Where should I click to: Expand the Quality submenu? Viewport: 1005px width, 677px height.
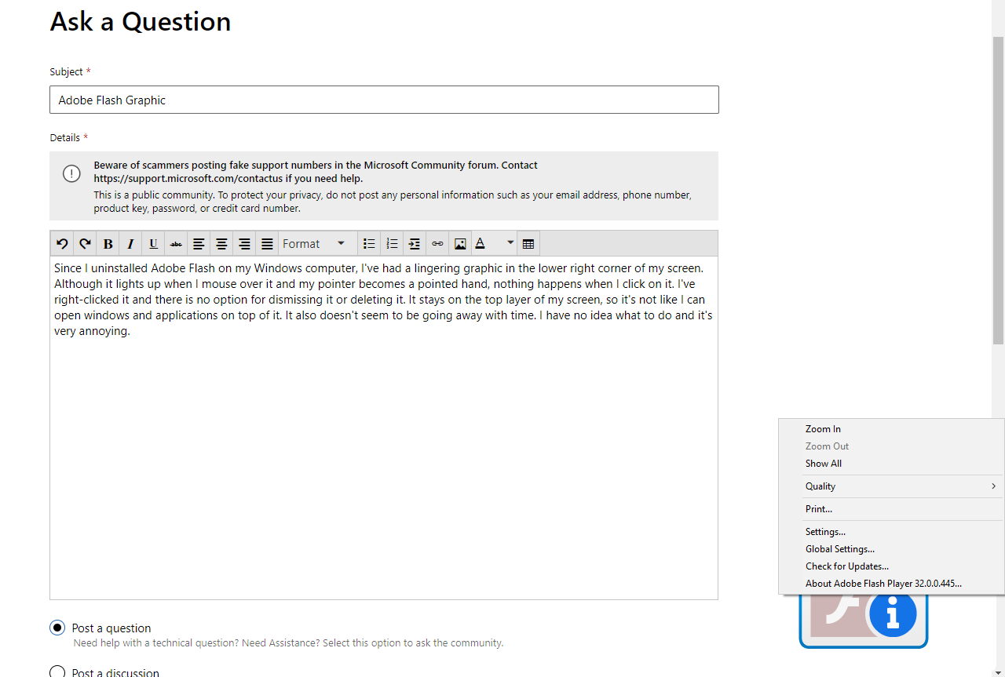point(891,486)
